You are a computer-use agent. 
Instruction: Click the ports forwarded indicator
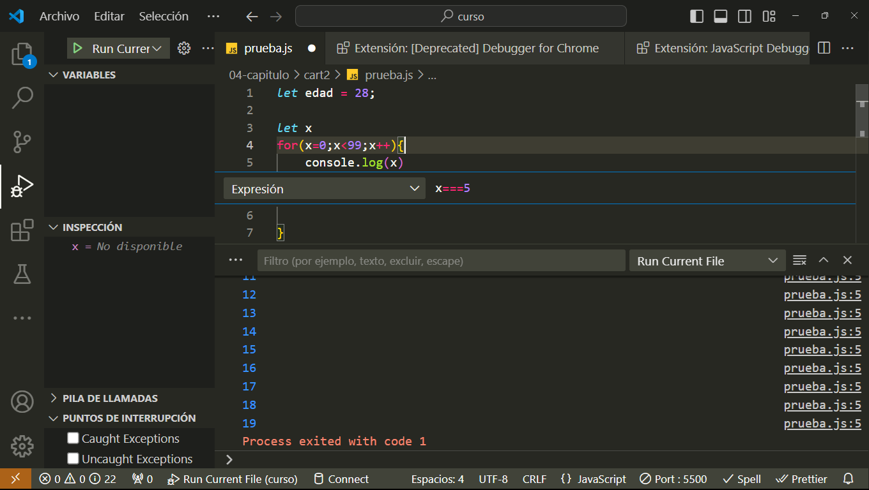click(142, 479)
